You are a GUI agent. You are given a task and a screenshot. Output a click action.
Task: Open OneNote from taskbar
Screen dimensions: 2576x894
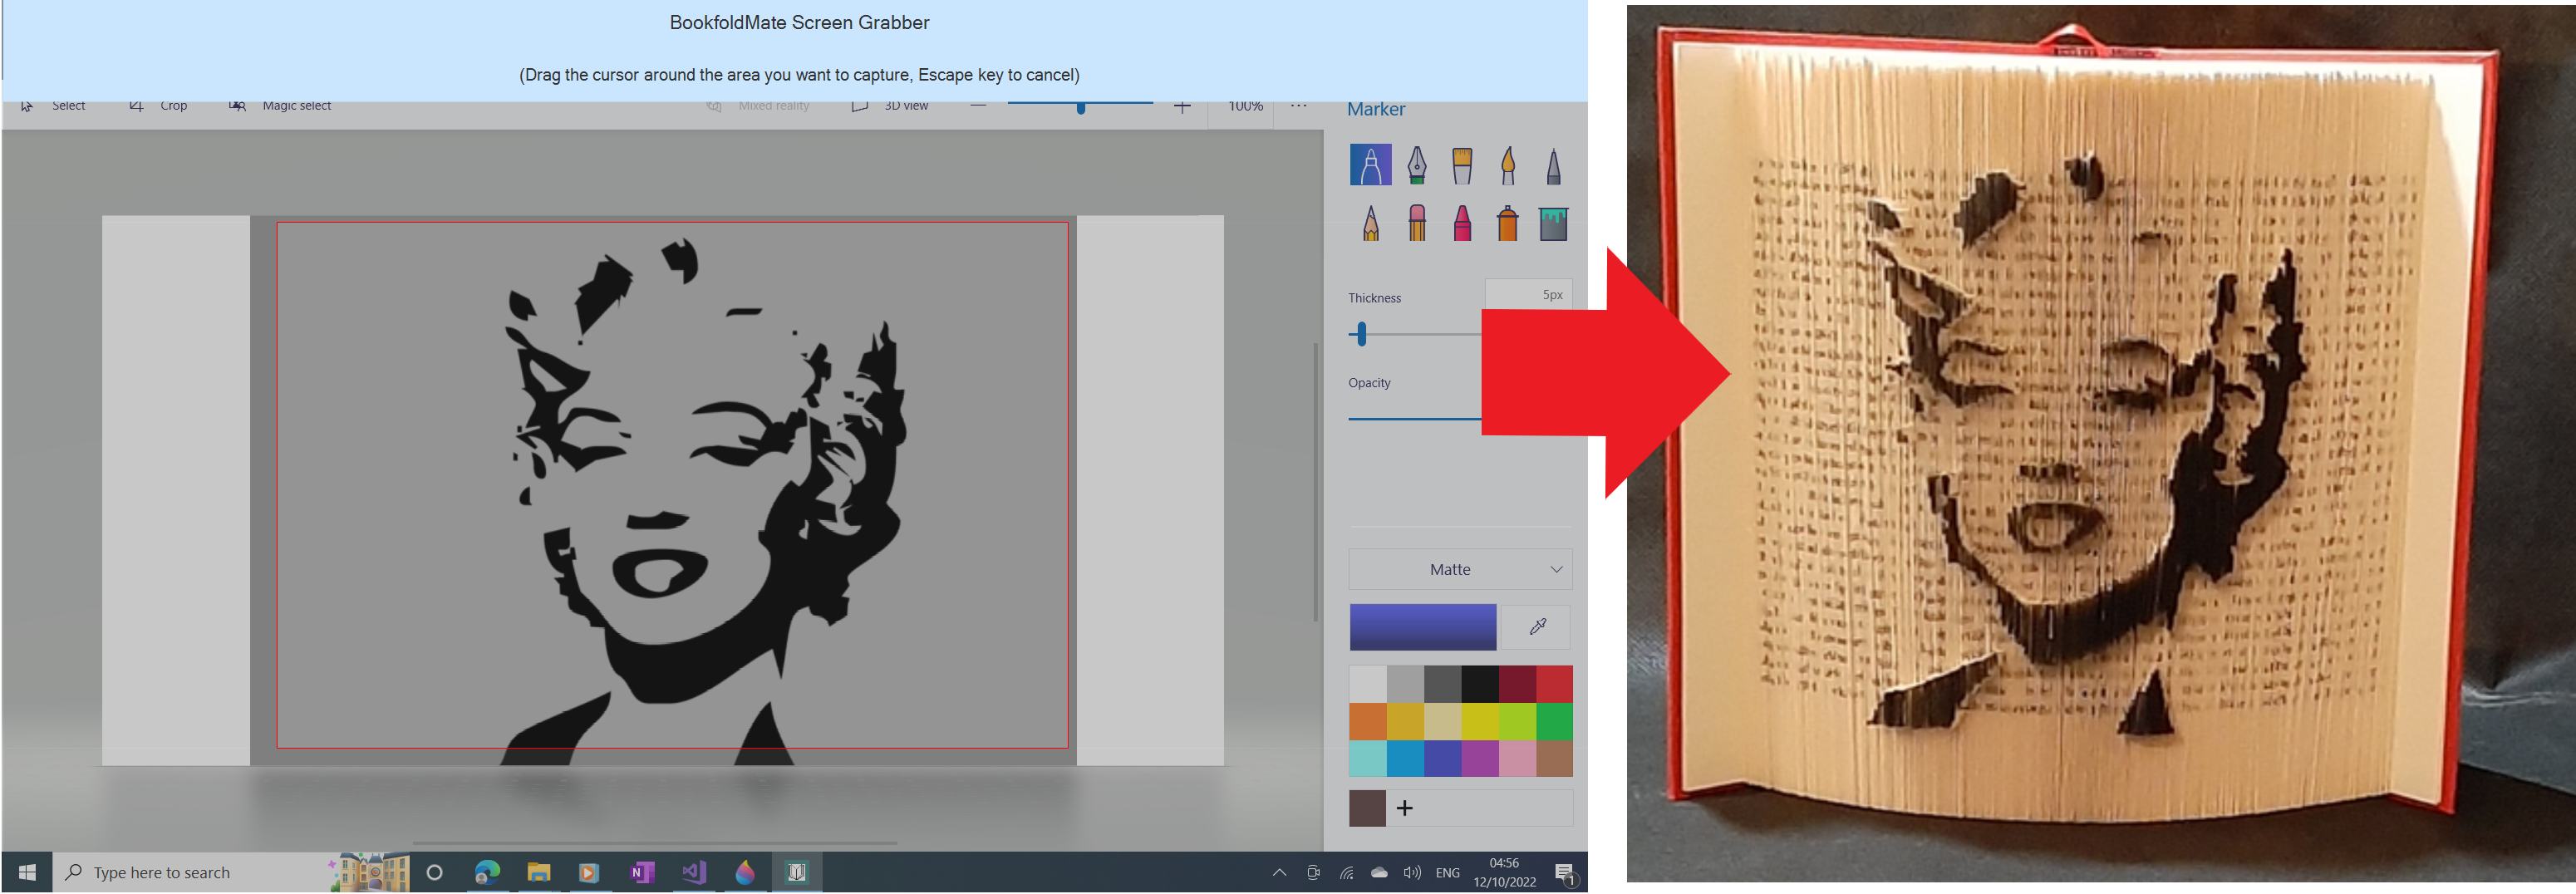tap(641, 872)
